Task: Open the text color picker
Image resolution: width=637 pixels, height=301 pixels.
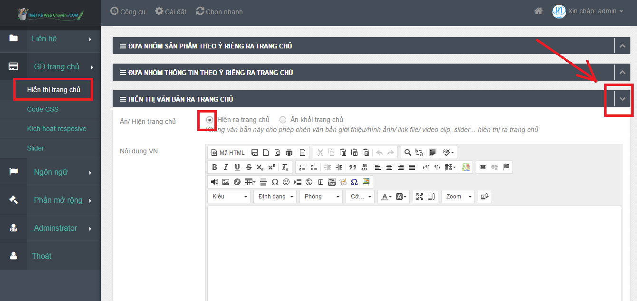Action: coord(385,197)
